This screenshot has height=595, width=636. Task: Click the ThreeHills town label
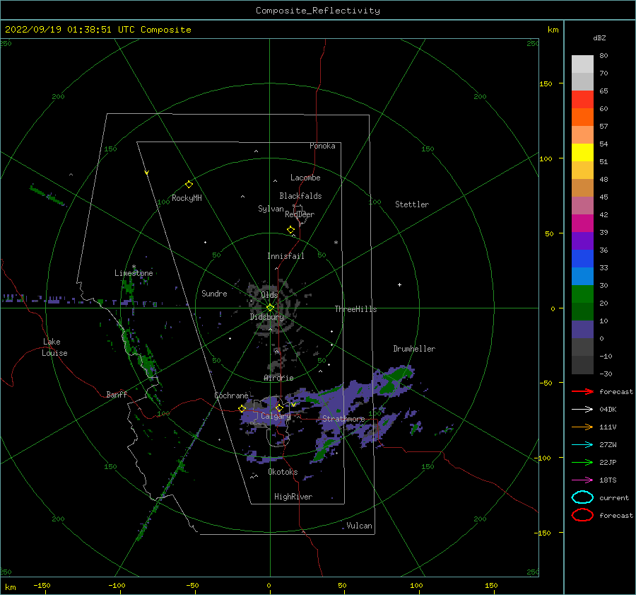[355, 309]
